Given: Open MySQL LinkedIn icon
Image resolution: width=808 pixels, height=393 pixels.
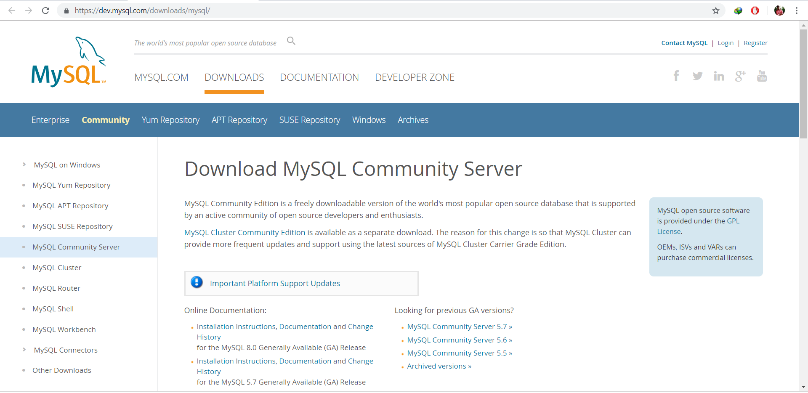Looking at the screenshot, I should coord(719,76).
